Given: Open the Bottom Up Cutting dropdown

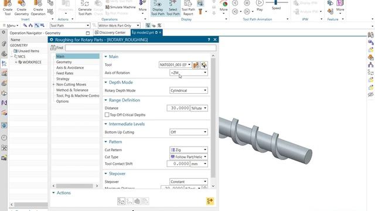Looking at the screenshot, I should click(x=189, y=132).
